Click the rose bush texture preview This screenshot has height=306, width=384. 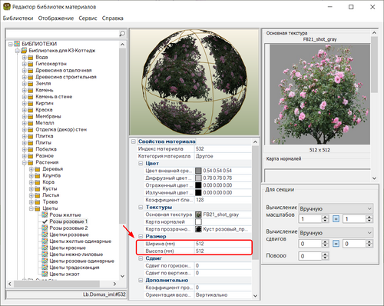pyautogui.click(x=319, y=95)
